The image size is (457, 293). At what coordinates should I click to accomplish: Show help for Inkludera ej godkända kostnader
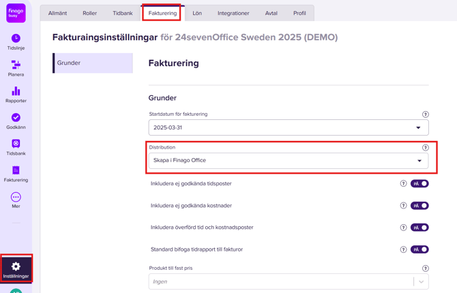(x=403, y=206)
